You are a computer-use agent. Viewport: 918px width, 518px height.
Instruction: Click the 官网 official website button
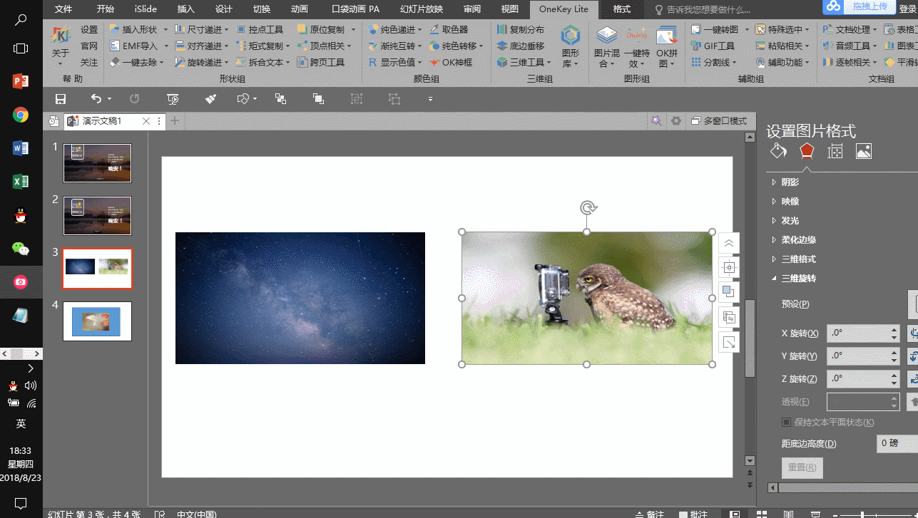coord(89,46)
